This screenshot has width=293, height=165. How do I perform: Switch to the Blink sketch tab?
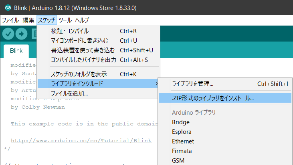pyautogui.click(x=16, y=51)
